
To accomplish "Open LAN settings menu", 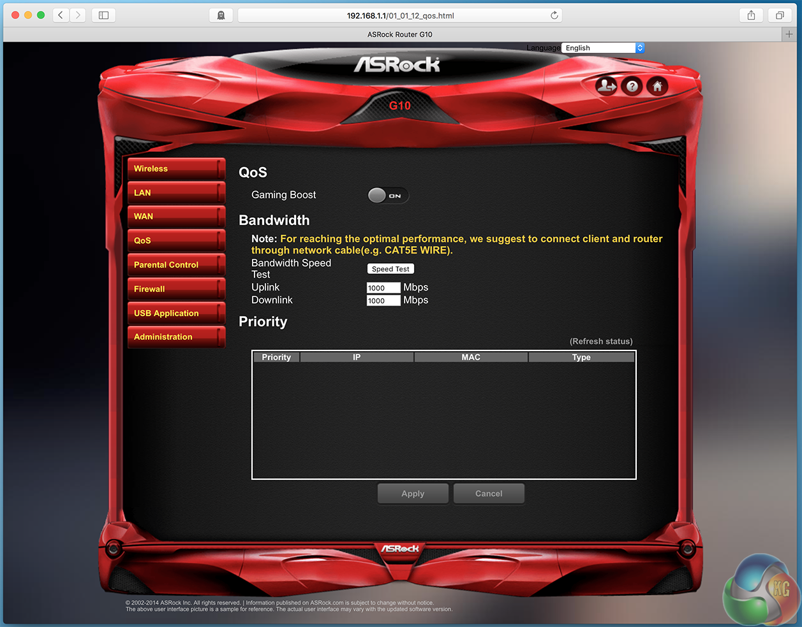I will coord(176,192).
